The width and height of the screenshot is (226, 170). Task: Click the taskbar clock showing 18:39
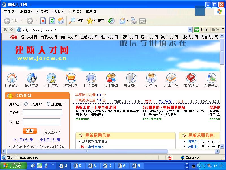click(218, 166)
